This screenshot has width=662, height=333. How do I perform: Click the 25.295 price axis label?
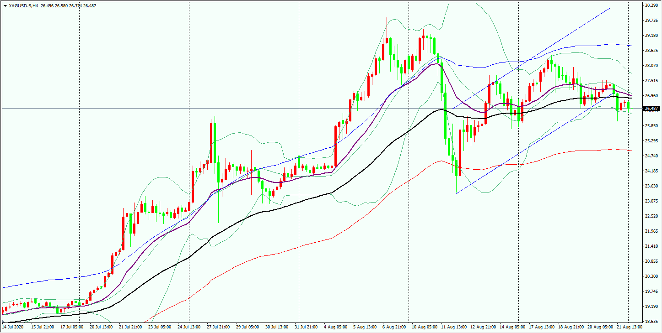coord(651,141)
